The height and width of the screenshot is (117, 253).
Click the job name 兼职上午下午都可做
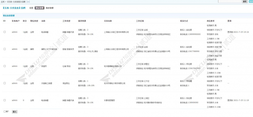tap(49, 49)
